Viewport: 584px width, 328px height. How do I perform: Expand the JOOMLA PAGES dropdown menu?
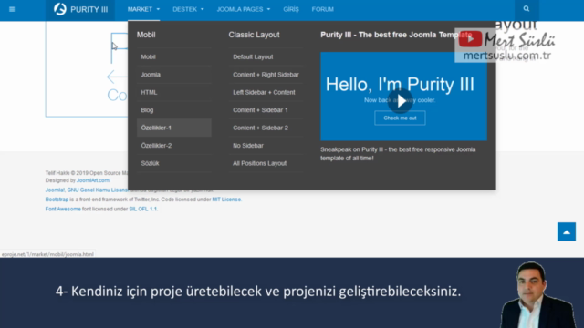244,9
